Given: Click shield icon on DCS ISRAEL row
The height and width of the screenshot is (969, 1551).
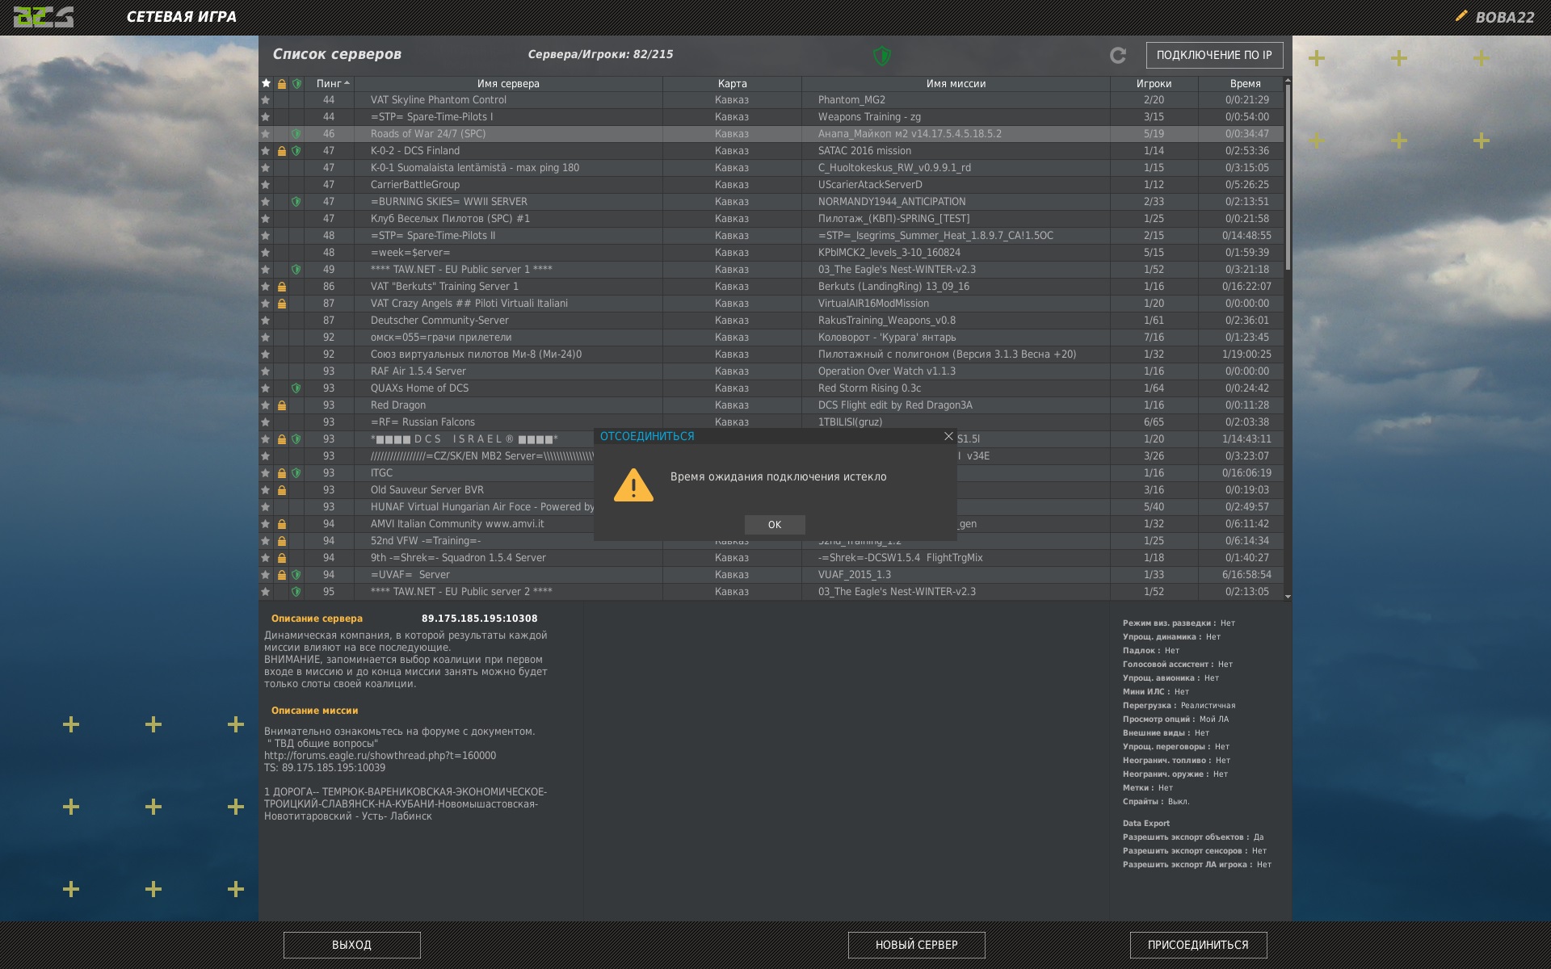Looking at the screenshot, I should 296,439.
